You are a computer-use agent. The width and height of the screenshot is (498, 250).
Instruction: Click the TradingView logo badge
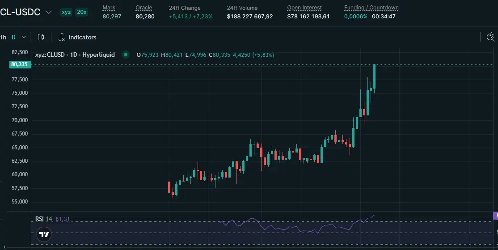pos(44,234)
